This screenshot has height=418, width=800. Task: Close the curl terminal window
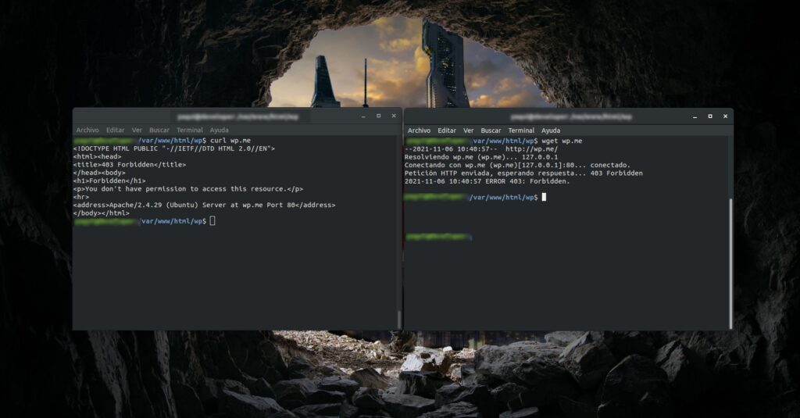coord(394,116)
